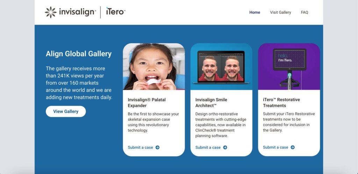Viewport: 358px width, 174px height.
Task: Open the FAQ navigation item
Action: [305, 13]
